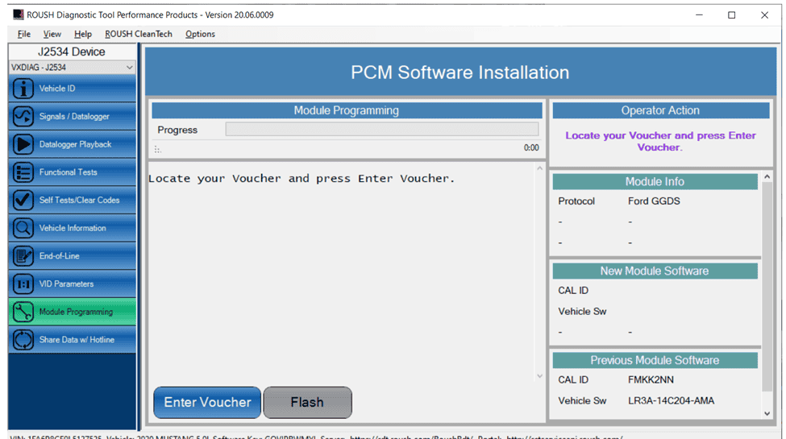Viewport: 786px width, 439px height.
Task: Minimize the ROUSH Diagnostic Tool window
Action: click(699, 15)
